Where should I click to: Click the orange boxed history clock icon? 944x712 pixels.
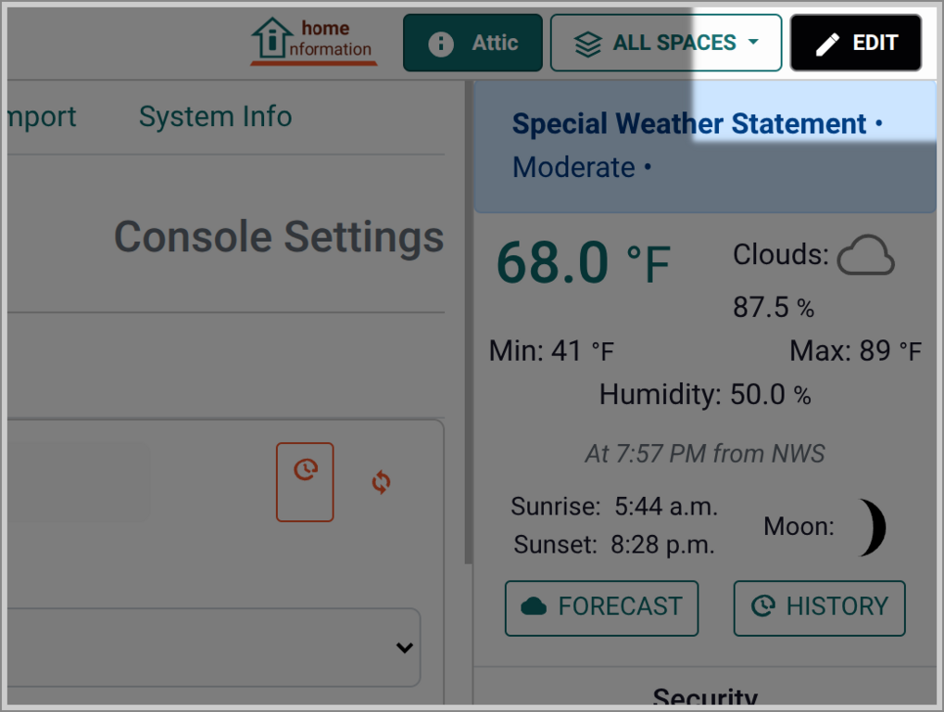(305, 482)
